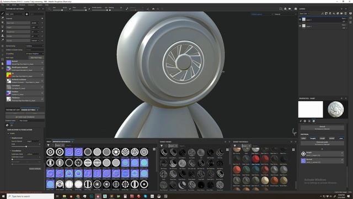353x199 pixels.
Task: Open the Base Color channel dropdown in Layers
Action: 304,13
